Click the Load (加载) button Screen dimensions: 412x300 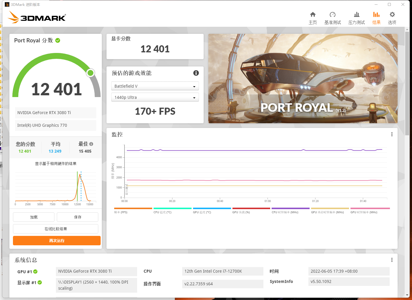(x=34, y=217)
